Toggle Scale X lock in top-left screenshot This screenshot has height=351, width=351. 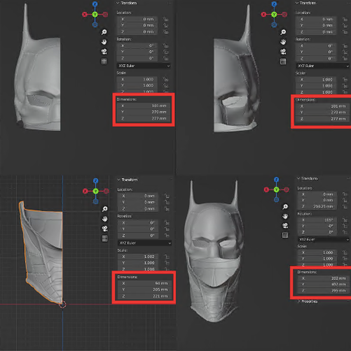click(x=165, y=79)
